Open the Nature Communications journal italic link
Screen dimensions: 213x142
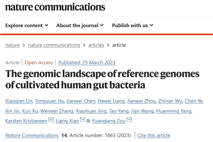32,135
